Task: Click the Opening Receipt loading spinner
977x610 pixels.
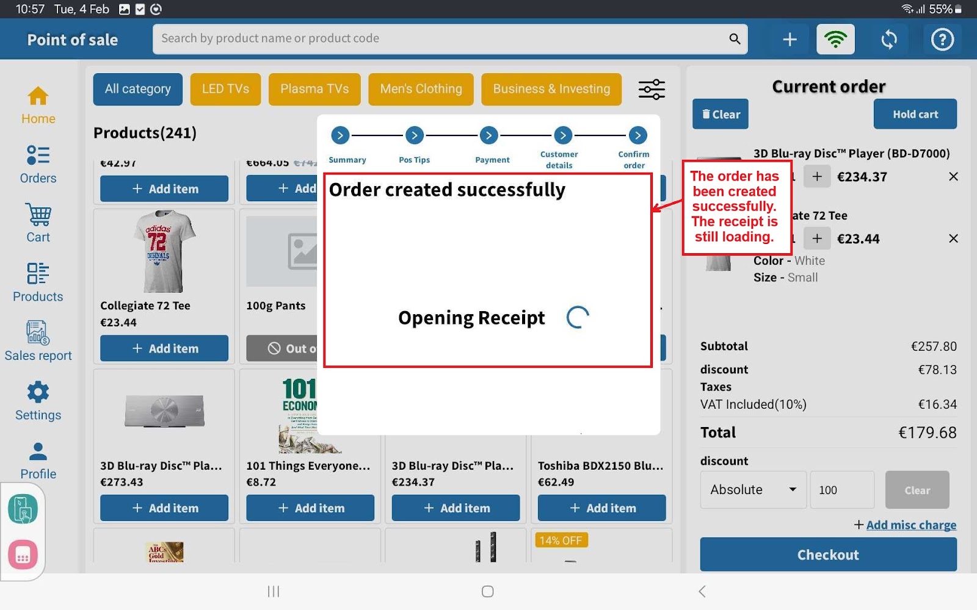Action: point(578,317)
